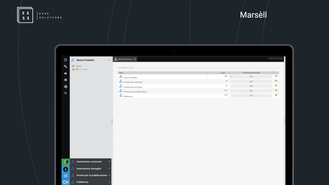
Task: Switch to the Marsell Channel tab
Action: pyautogui.click(x=125, y=59)
